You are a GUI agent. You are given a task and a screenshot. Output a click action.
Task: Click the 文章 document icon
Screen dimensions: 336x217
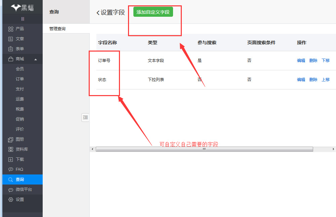(x=11, y=39)
